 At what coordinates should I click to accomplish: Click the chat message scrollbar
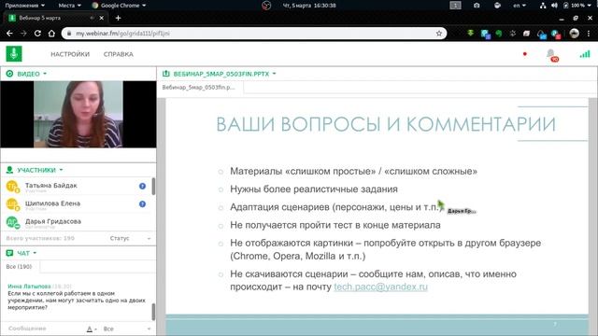(153, 312)
